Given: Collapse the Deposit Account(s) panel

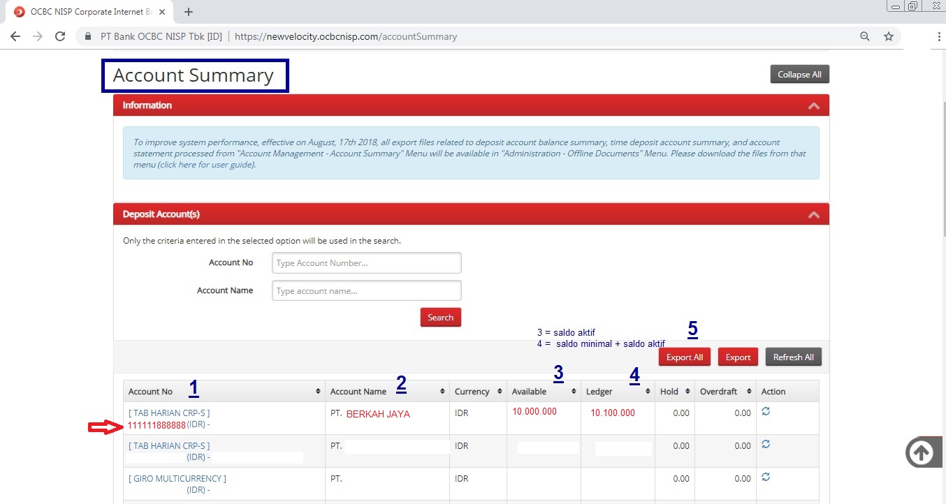Looking at the screenshot, I should (813, 215).
